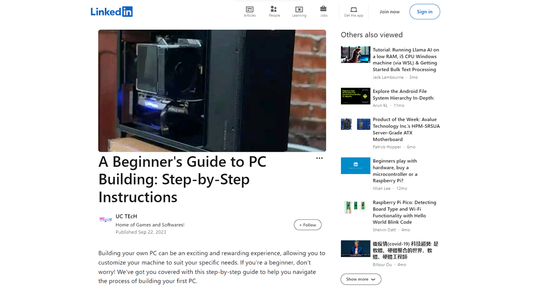Open the Product of the Week Avalue article
The height and width of the screenshot is (289, 535).
coord(406,129)
